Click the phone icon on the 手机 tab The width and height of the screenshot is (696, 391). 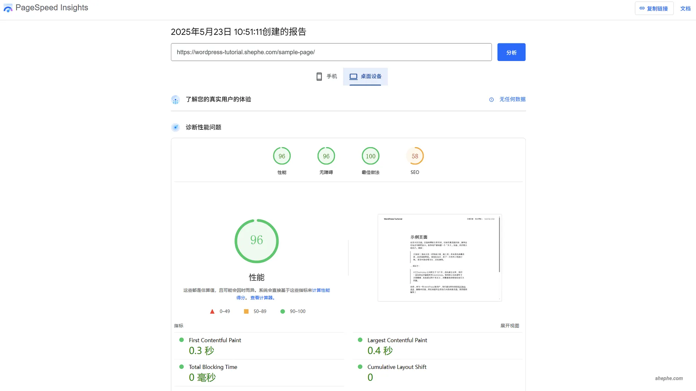tap(319, 76)
